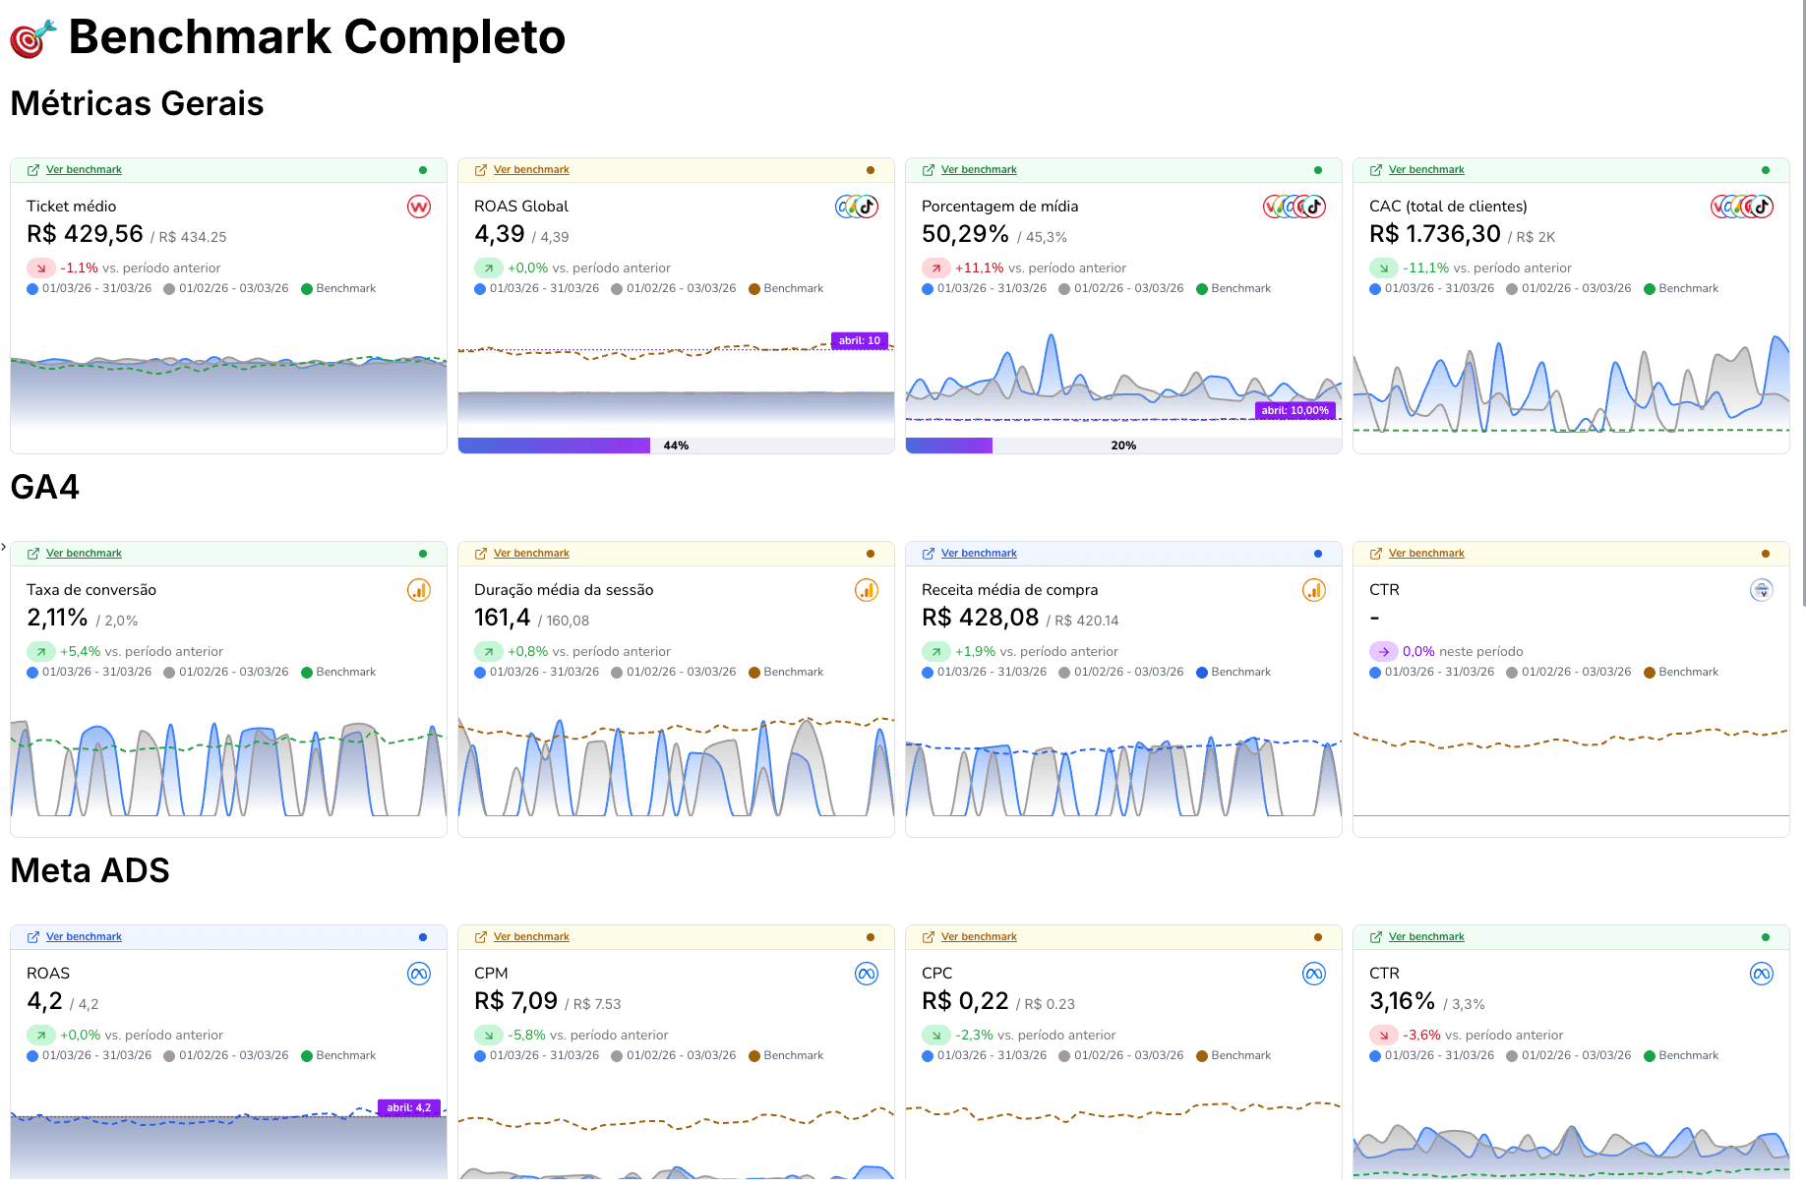Click the 'R$ 429,56' Ticket médio value
The width and height of the screenshot is (1806, 1187).
point(86,234)
